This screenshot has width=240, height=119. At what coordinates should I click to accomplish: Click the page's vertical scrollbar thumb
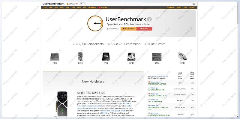coord(238,13)
